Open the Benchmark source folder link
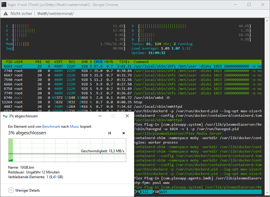 point(51,127)
